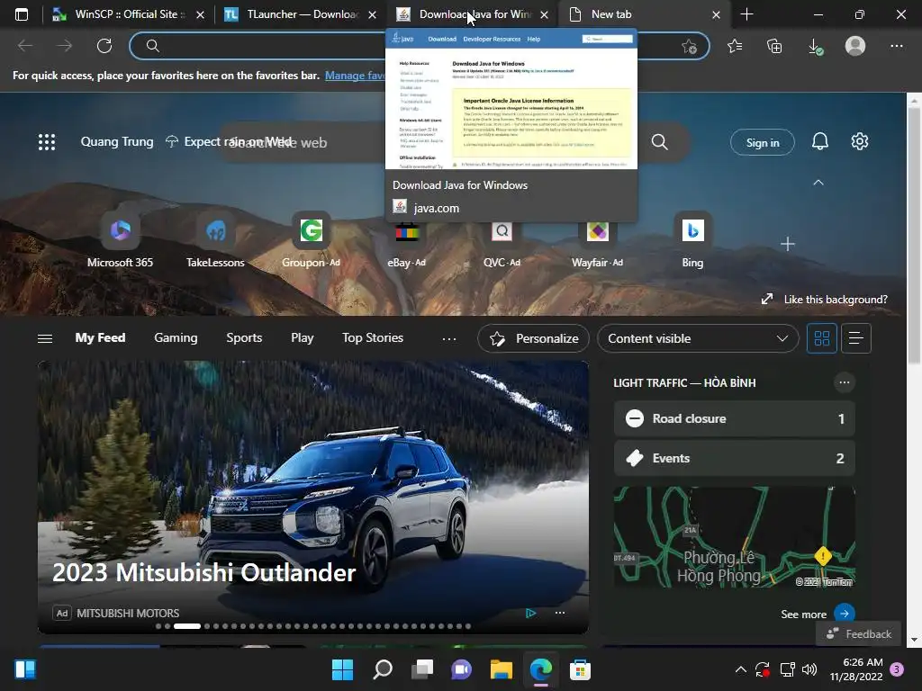Screen dimensions: 922x691
Task: Open Microsoft 365 quick link
Action: (x=120, y=239)
